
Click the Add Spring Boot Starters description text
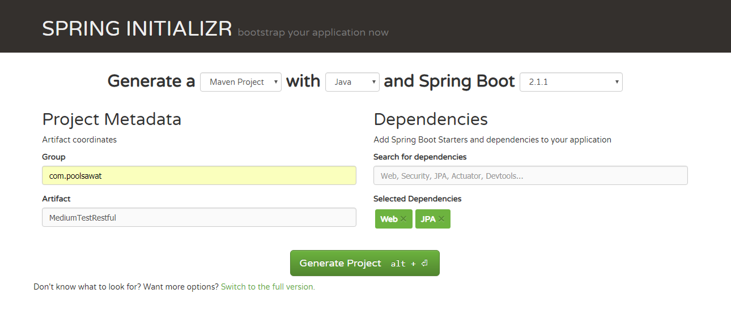[x=492, y=139]
